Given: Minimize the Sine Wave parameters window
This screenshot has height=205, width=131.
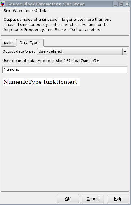Looking at the screenshot, I should (x=115, y=4).
